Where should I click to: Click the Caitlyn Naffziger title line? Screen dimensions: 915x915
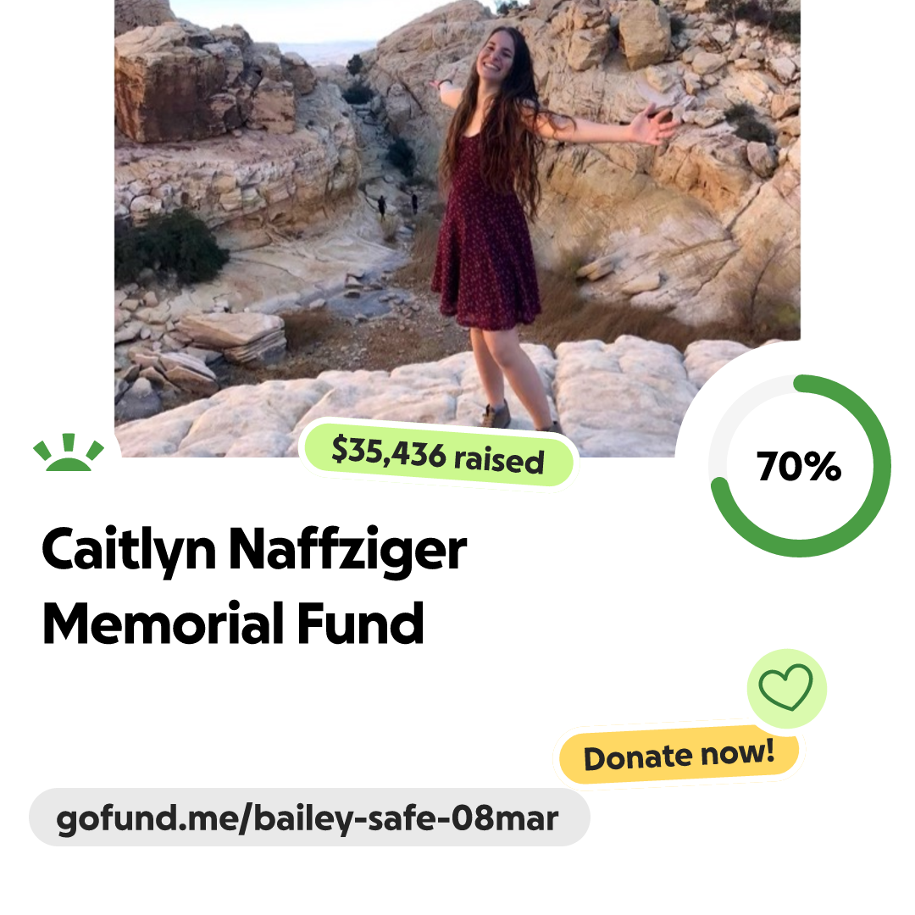tap(254, 549)
